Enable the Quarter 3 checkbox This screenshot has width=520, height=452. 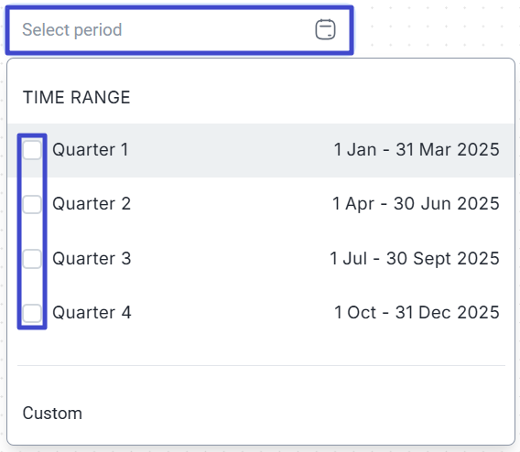32,259
